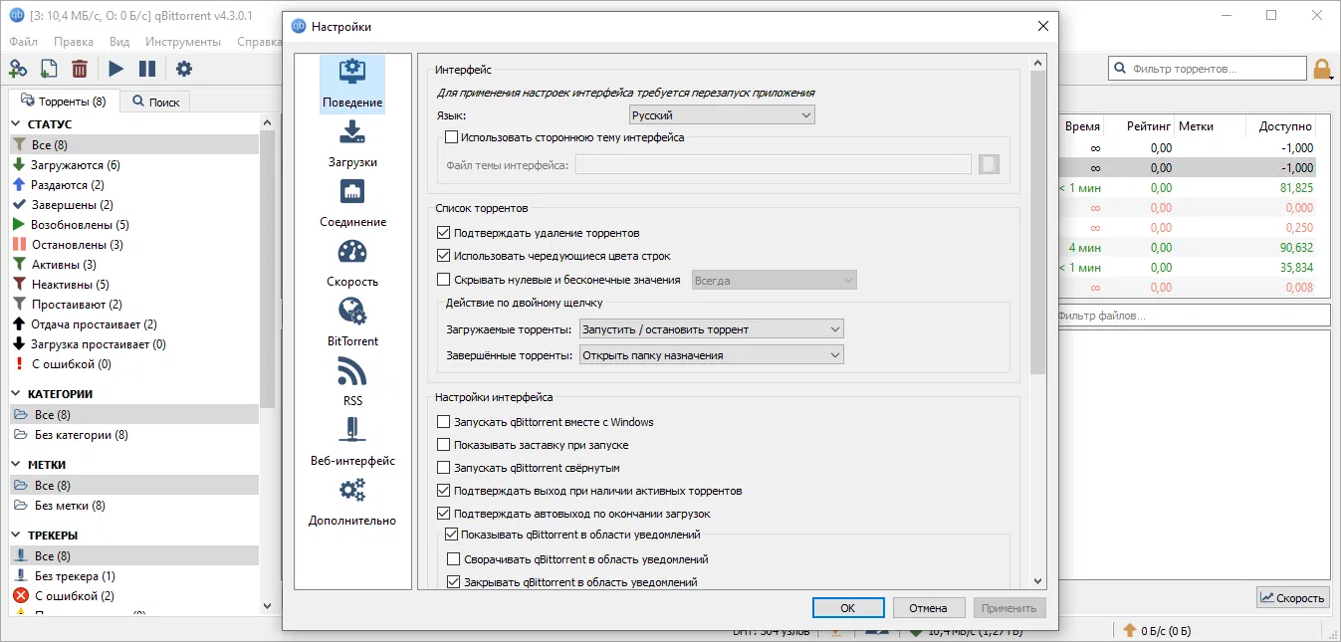The width and height of the screenshot is (1341, 642).
Task: Open the Connection (Соединение) settings section
Action: (352, 203)
